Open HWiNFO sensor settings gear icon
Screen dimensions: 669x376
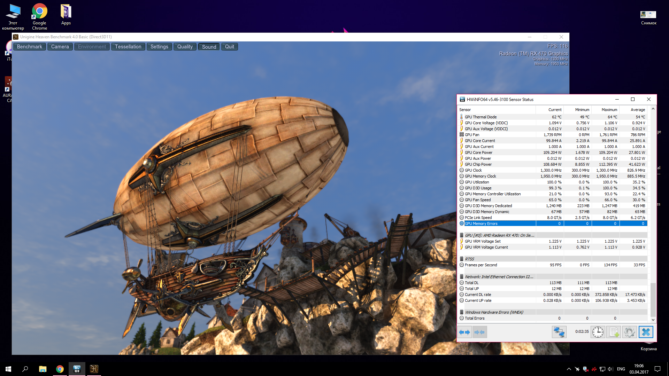point(629,332)
